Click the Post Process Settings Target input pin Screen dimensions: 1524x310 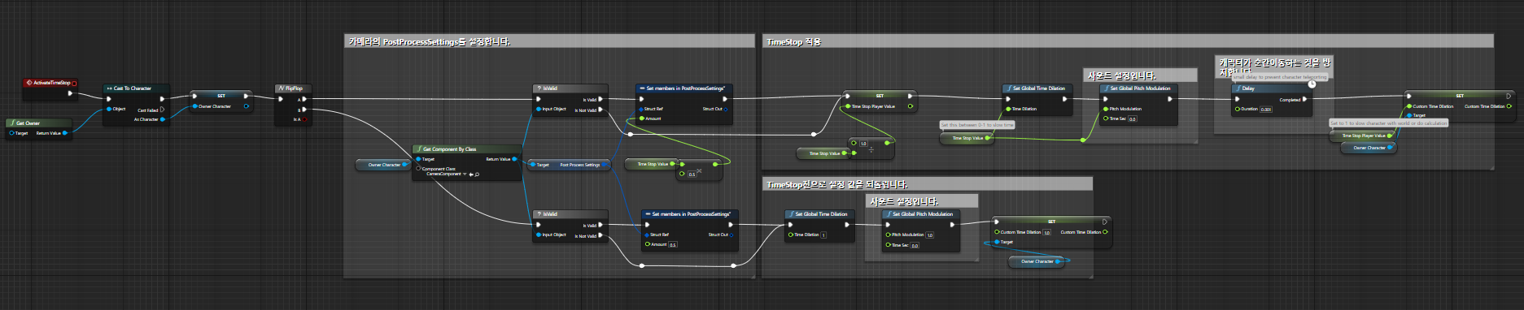point(533,165)
